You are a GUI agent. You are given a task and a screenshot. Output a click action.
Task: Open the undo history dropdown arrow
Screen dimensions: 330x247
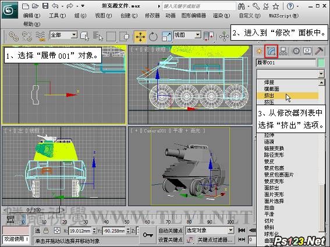coord(62,6)
